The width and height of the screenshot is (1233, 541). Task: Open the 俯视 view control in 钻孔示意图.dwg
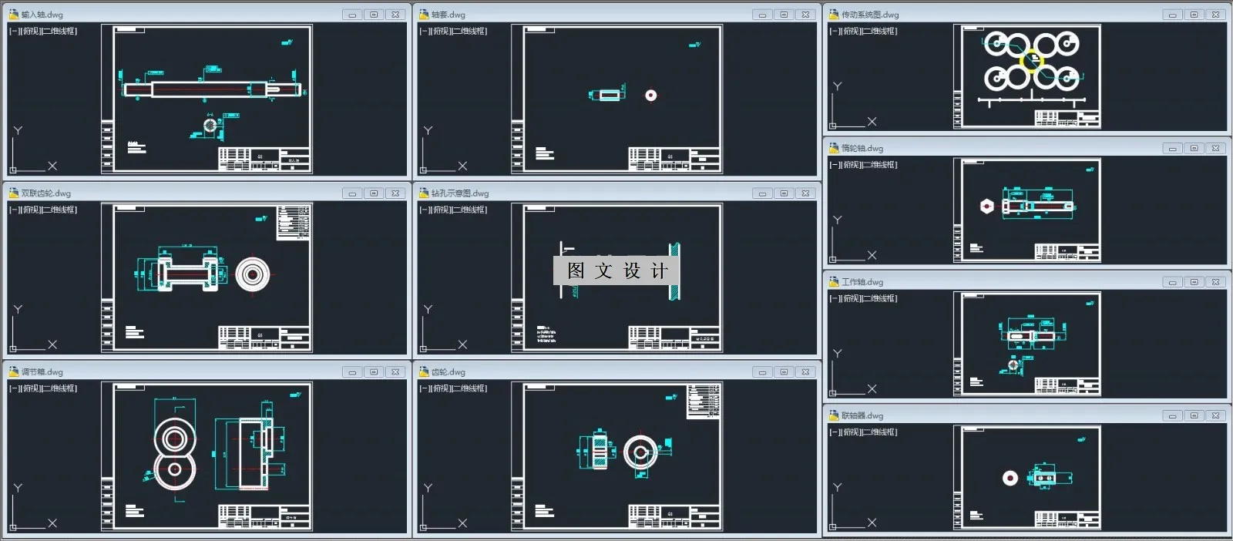[x=439, y=210]
